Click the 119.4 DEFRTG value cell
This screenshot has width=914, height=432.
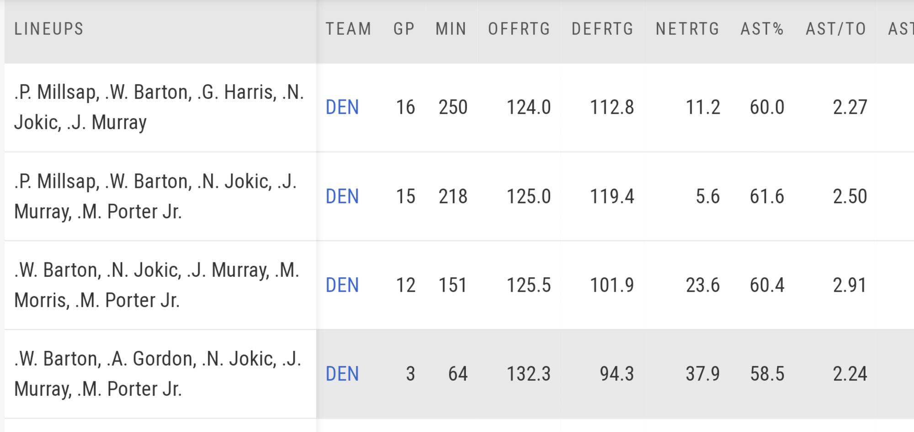tap(612, 197)
